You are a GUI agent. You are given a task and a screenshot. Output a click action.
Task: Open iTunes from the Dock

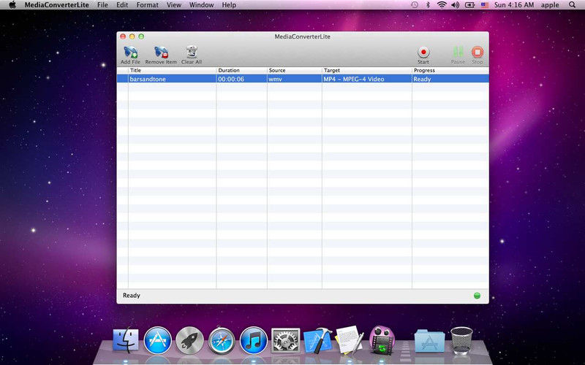(254, 340)
